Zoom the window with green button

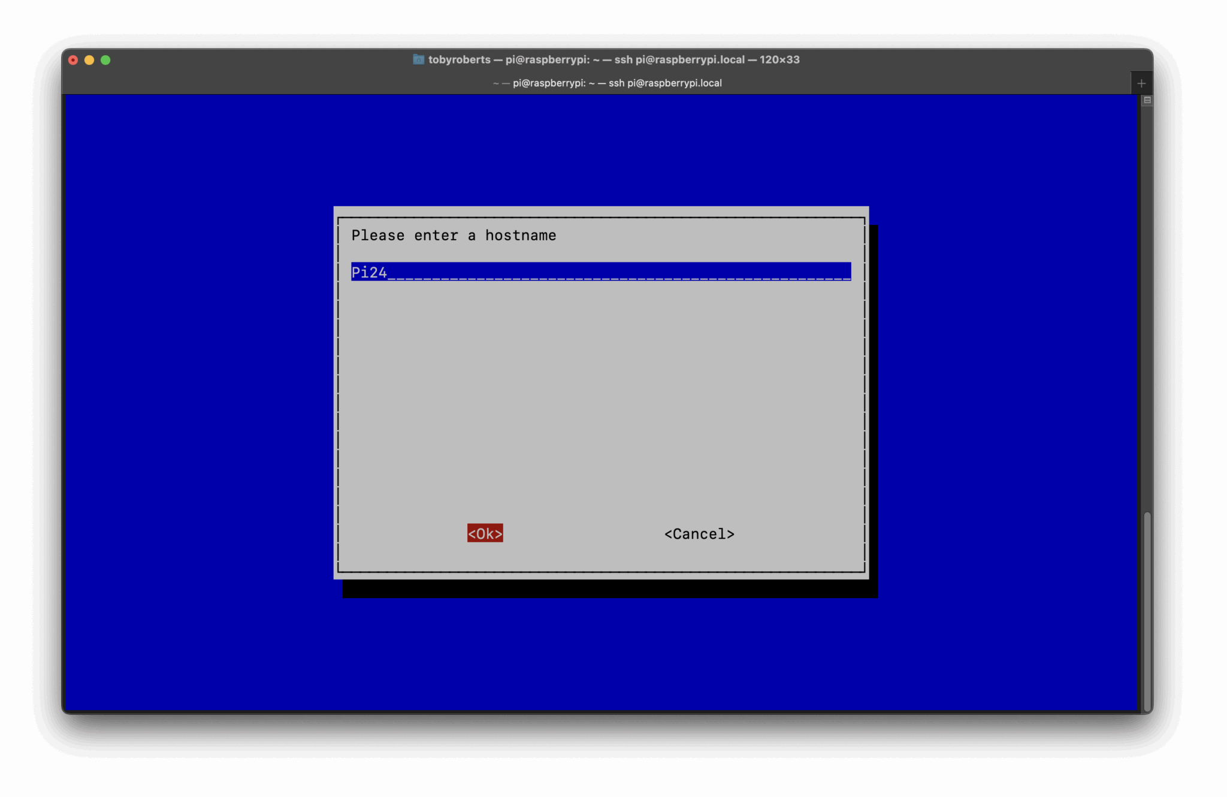click(105, 60)
